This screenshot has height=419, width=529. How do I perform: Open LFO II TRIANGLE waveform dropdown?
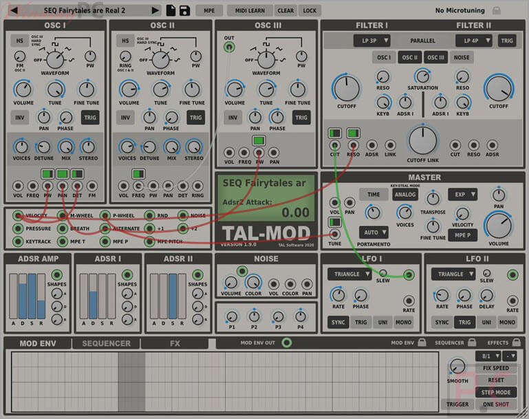[x=453, y=275]
